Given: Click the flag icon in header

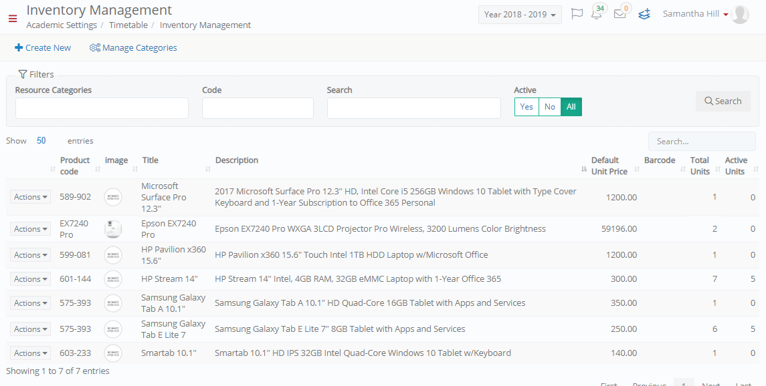Looking at the screenshot, I should point(577,13).
